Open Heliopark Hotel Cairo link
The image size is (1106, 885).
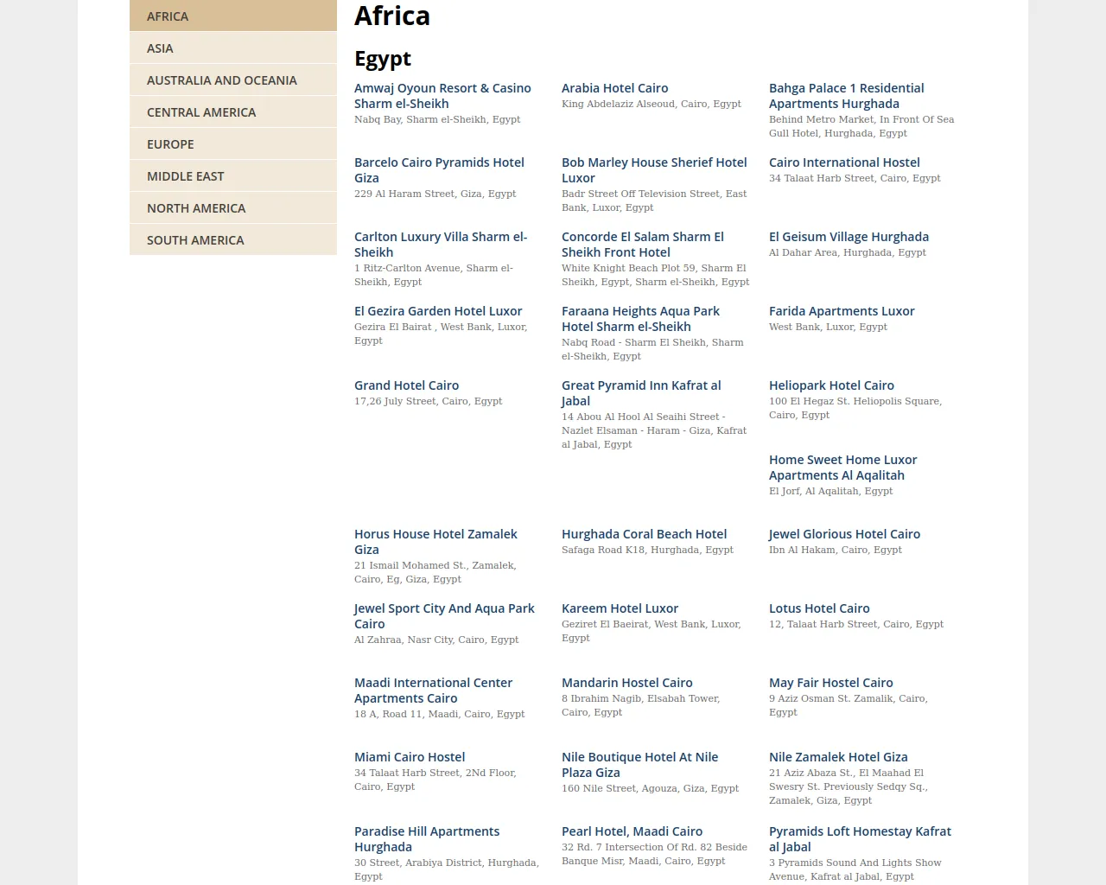831,385
